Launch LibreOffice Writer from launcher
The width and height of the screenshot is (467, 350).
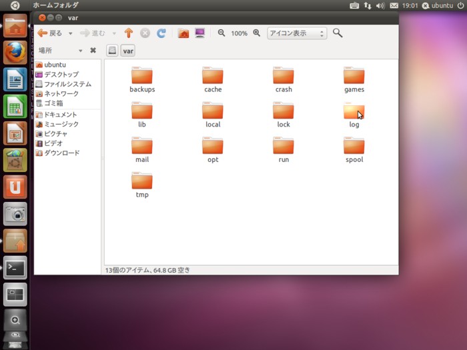15,79
